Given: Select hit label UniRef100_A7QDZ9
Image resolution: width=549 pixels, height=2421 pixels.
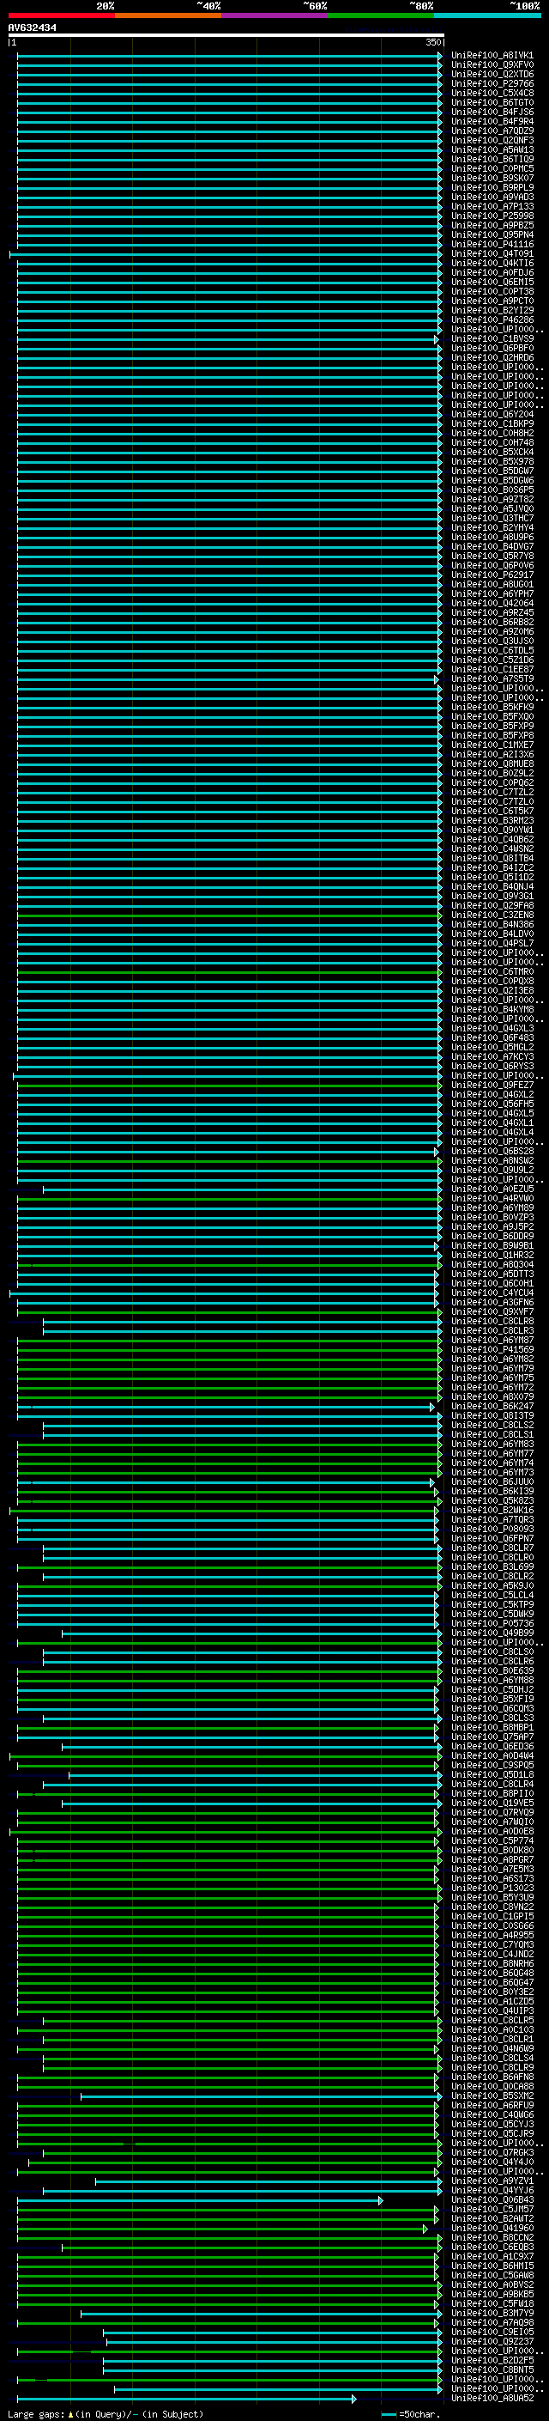Looking at the screenshot, I should (x=492, y=131).
